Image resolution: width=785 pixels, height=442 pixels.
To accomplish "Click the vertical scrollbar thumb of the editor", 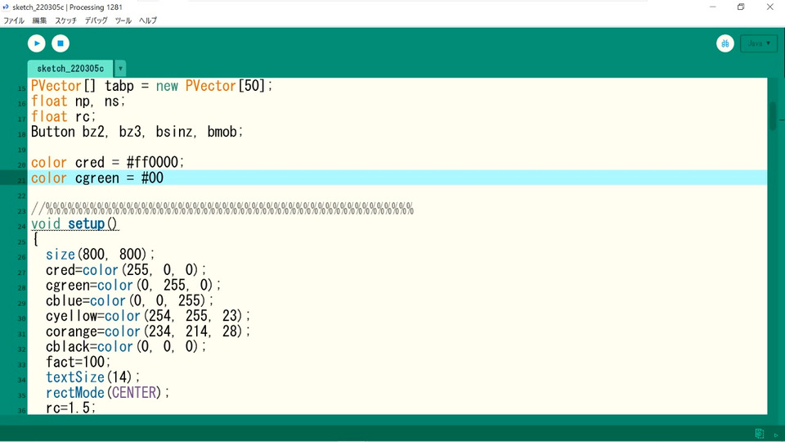I will click(x=773, y=116).
